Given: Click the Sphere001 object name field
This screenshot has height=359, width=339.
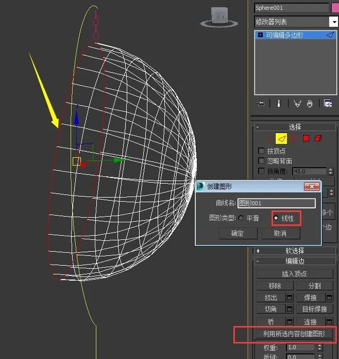Looking at the screenshot, I should (x=292, y=8).
